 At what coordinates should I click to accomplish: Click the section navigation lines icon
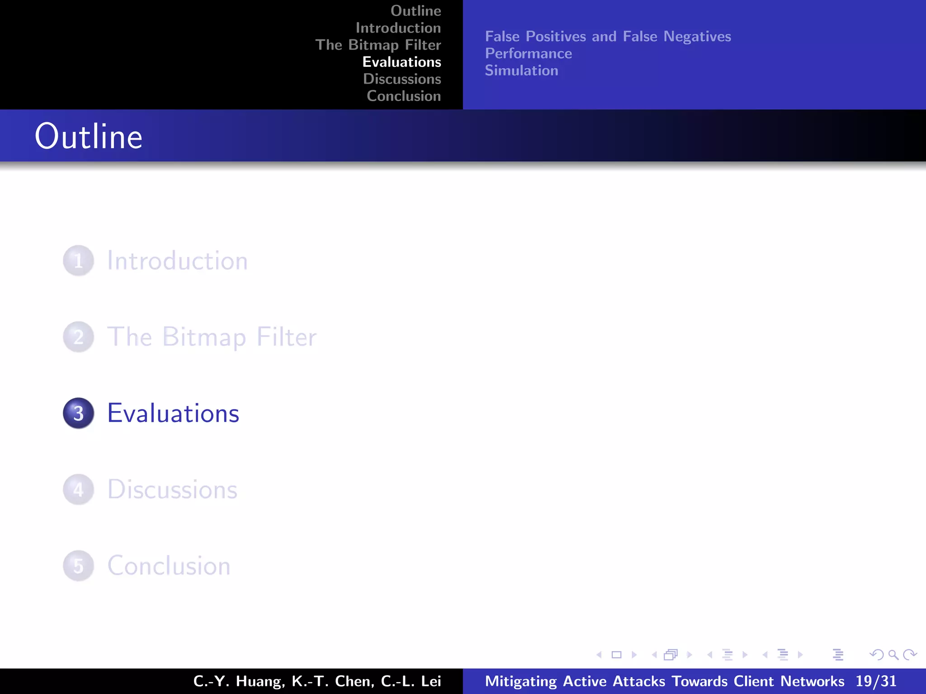pos(783,655)
